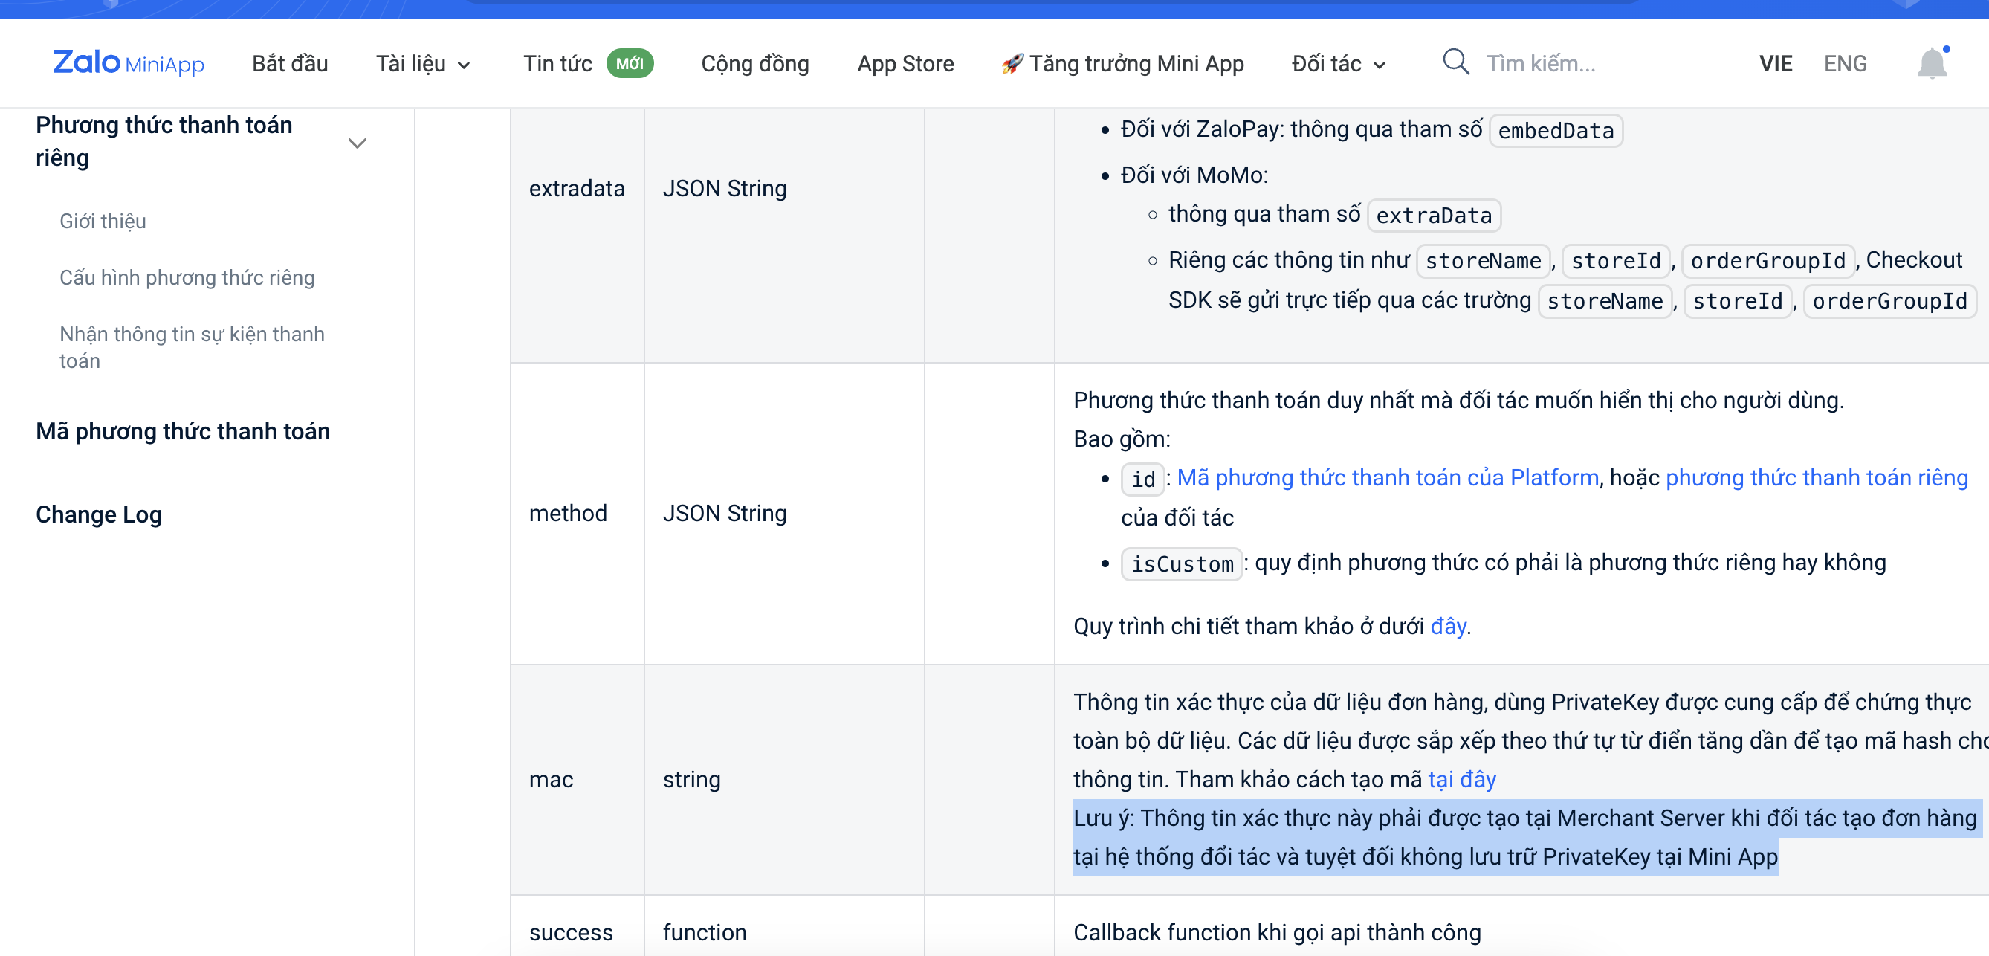Follow the Mã phương thức thanh toán của Platform link

(1387, 478)
